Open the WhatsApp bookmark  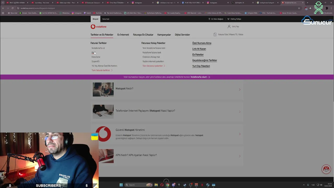coord(64,13)
